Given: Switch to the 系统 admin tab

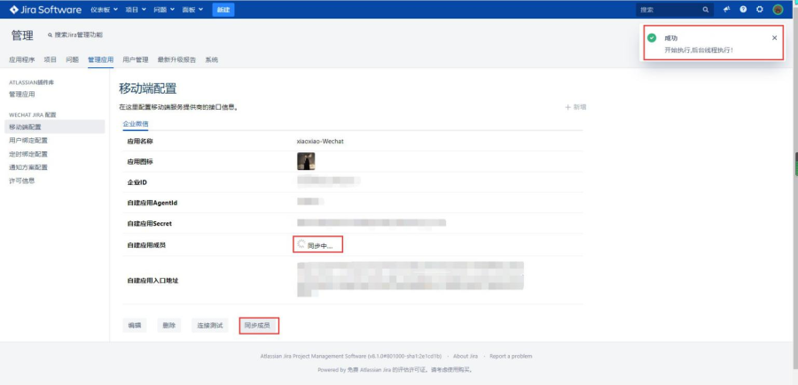Looking at the screenshot, I should [x=211, y=59].
